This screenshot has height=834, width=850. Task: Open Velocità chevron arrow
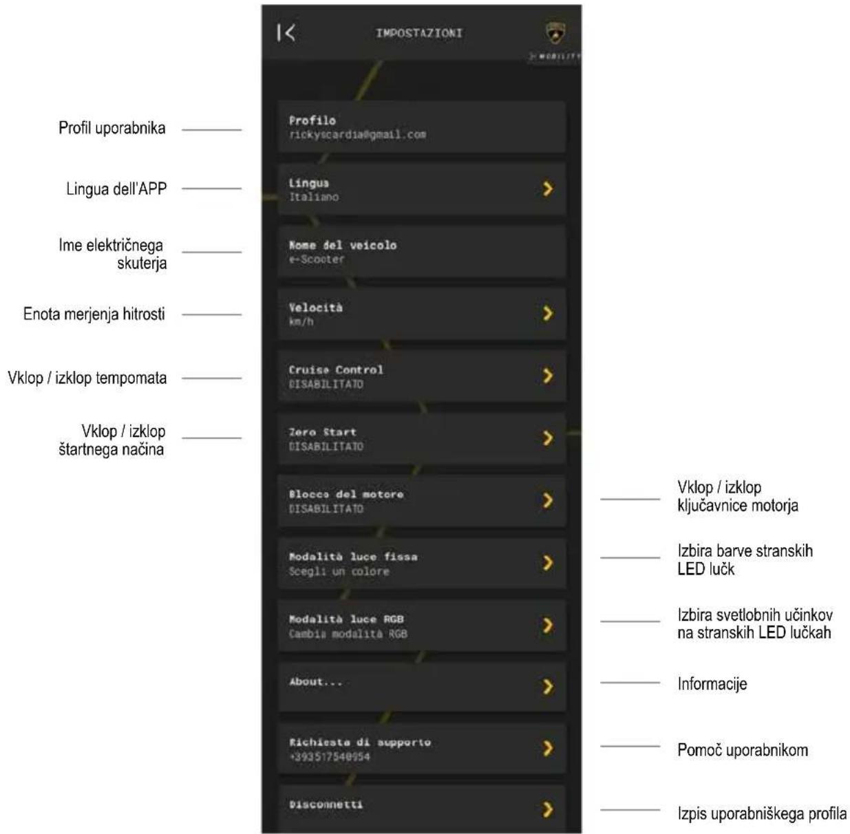click(548, 313)
